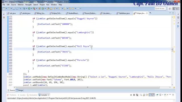Click the Run Last Tool external tools icon
Image resolution: width=182 pixels, height=102 pixels.
(34, 8)
